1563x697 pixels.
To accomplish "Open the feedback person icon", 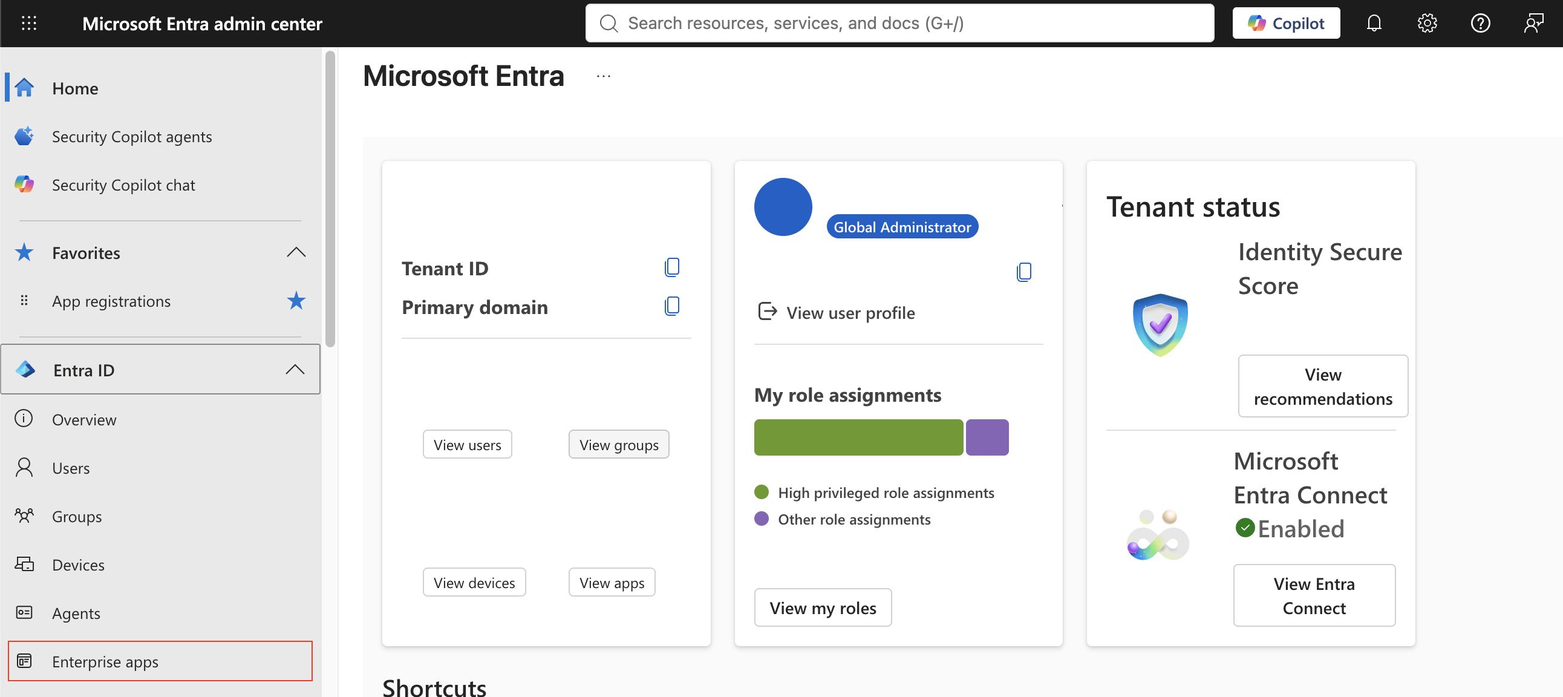I will 1533,23.
